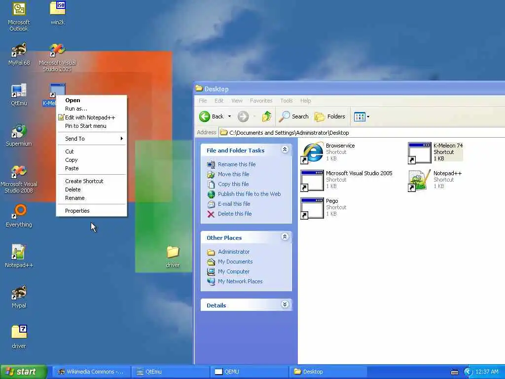Screen dimensions: 505x379
Task: Open the Views dropdown button
Action: (x=361, y=116)
